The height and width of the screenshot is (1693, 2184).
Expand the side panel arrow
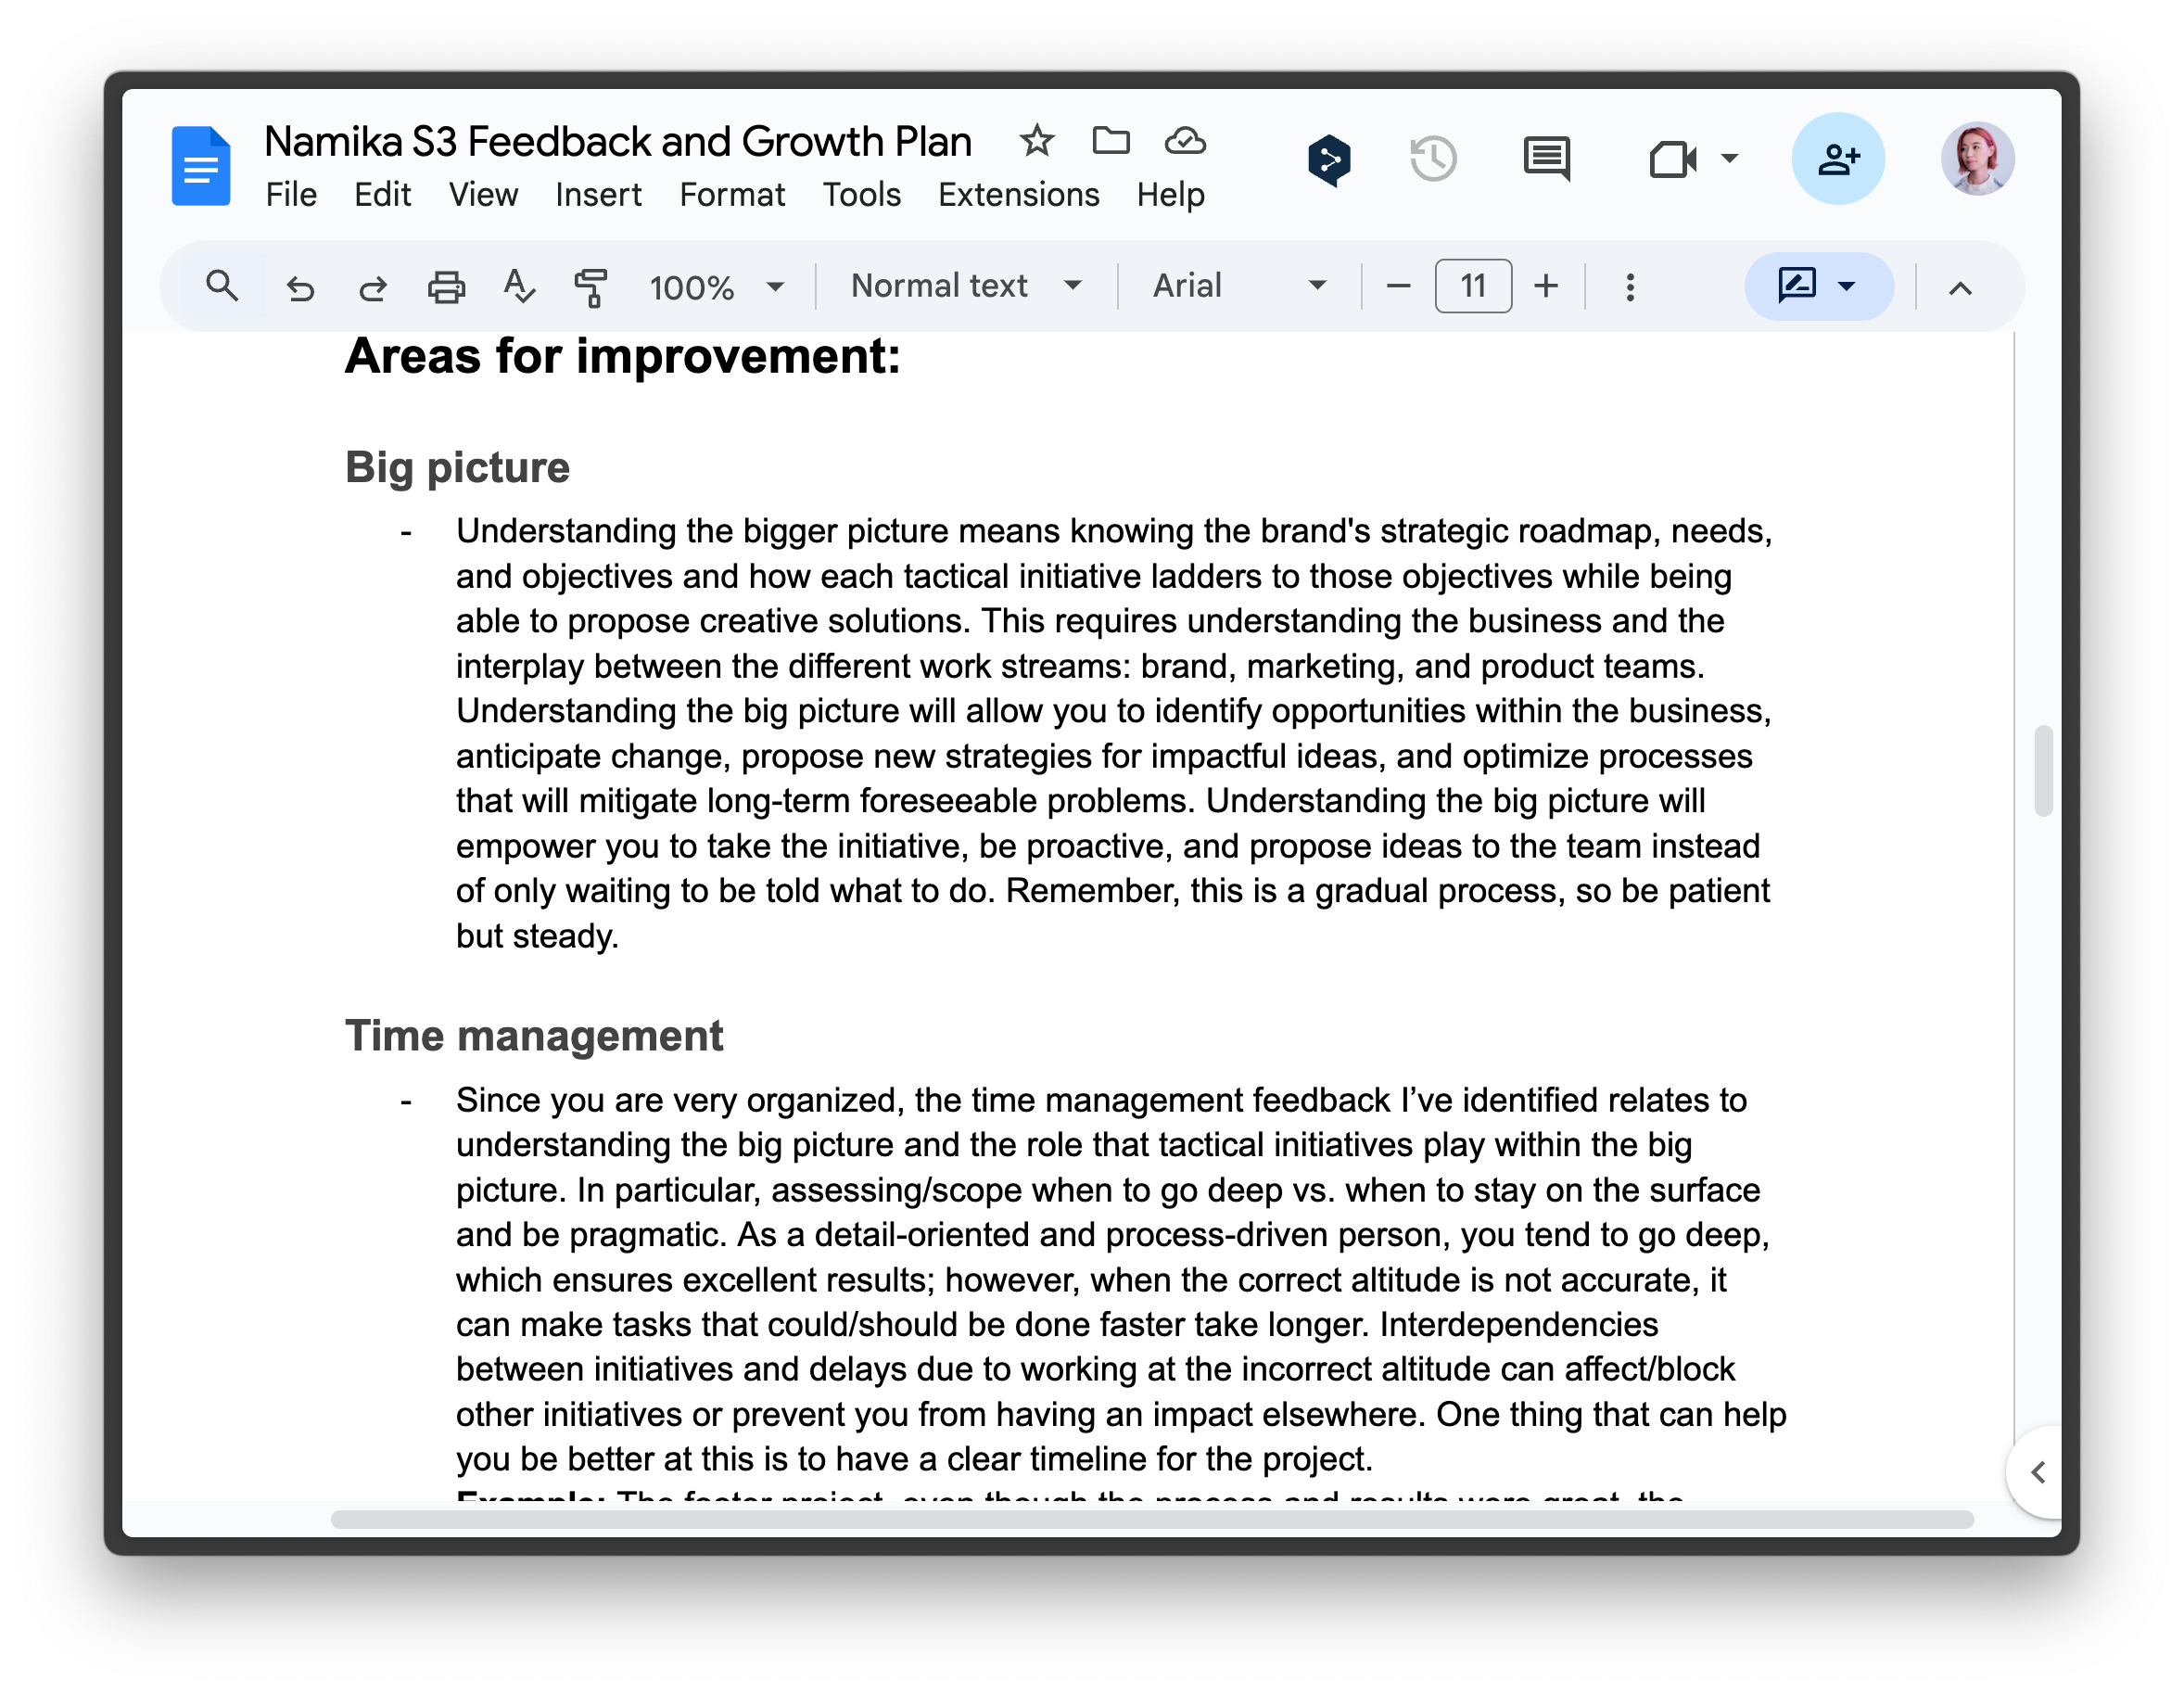[x=2037, y=1472]
